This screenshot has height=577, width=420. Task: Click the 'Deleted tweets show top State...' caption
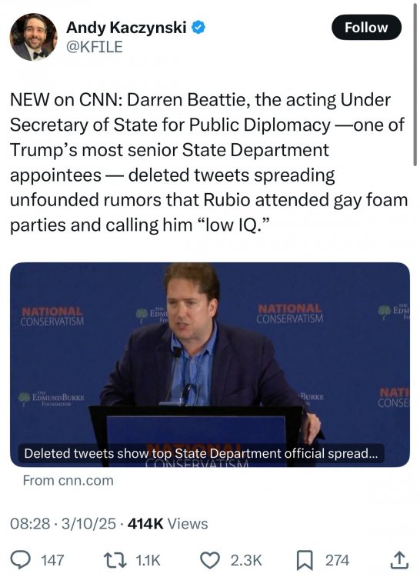201,453
